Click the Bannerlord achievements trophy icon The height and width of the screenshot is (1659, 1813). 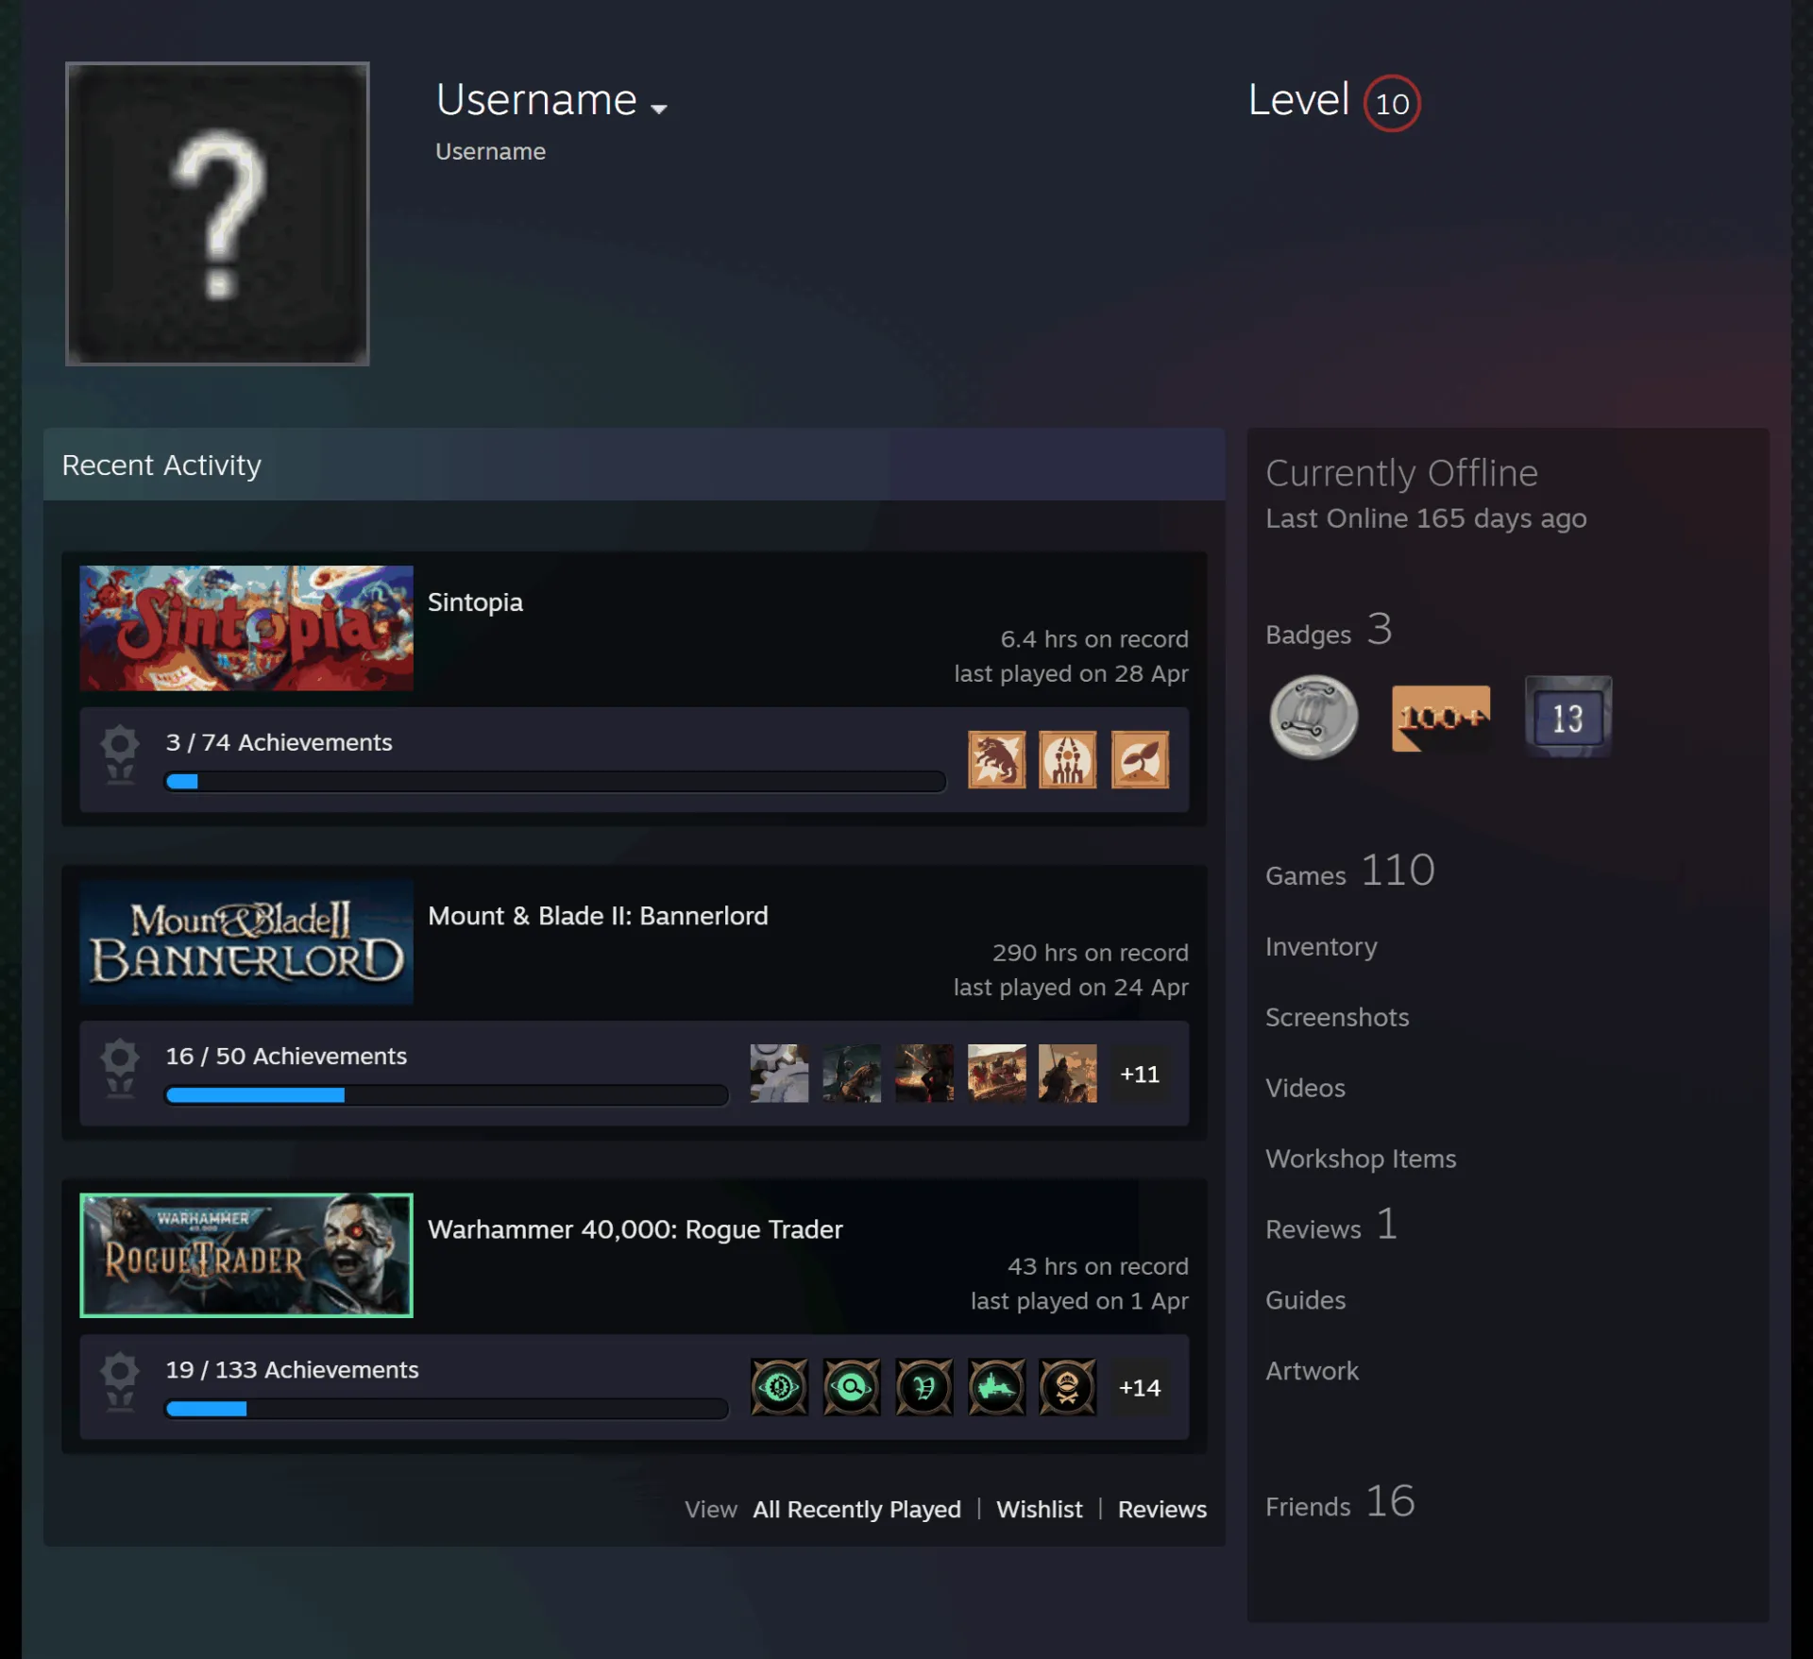pyautogui.click(x=120, y=1068)
